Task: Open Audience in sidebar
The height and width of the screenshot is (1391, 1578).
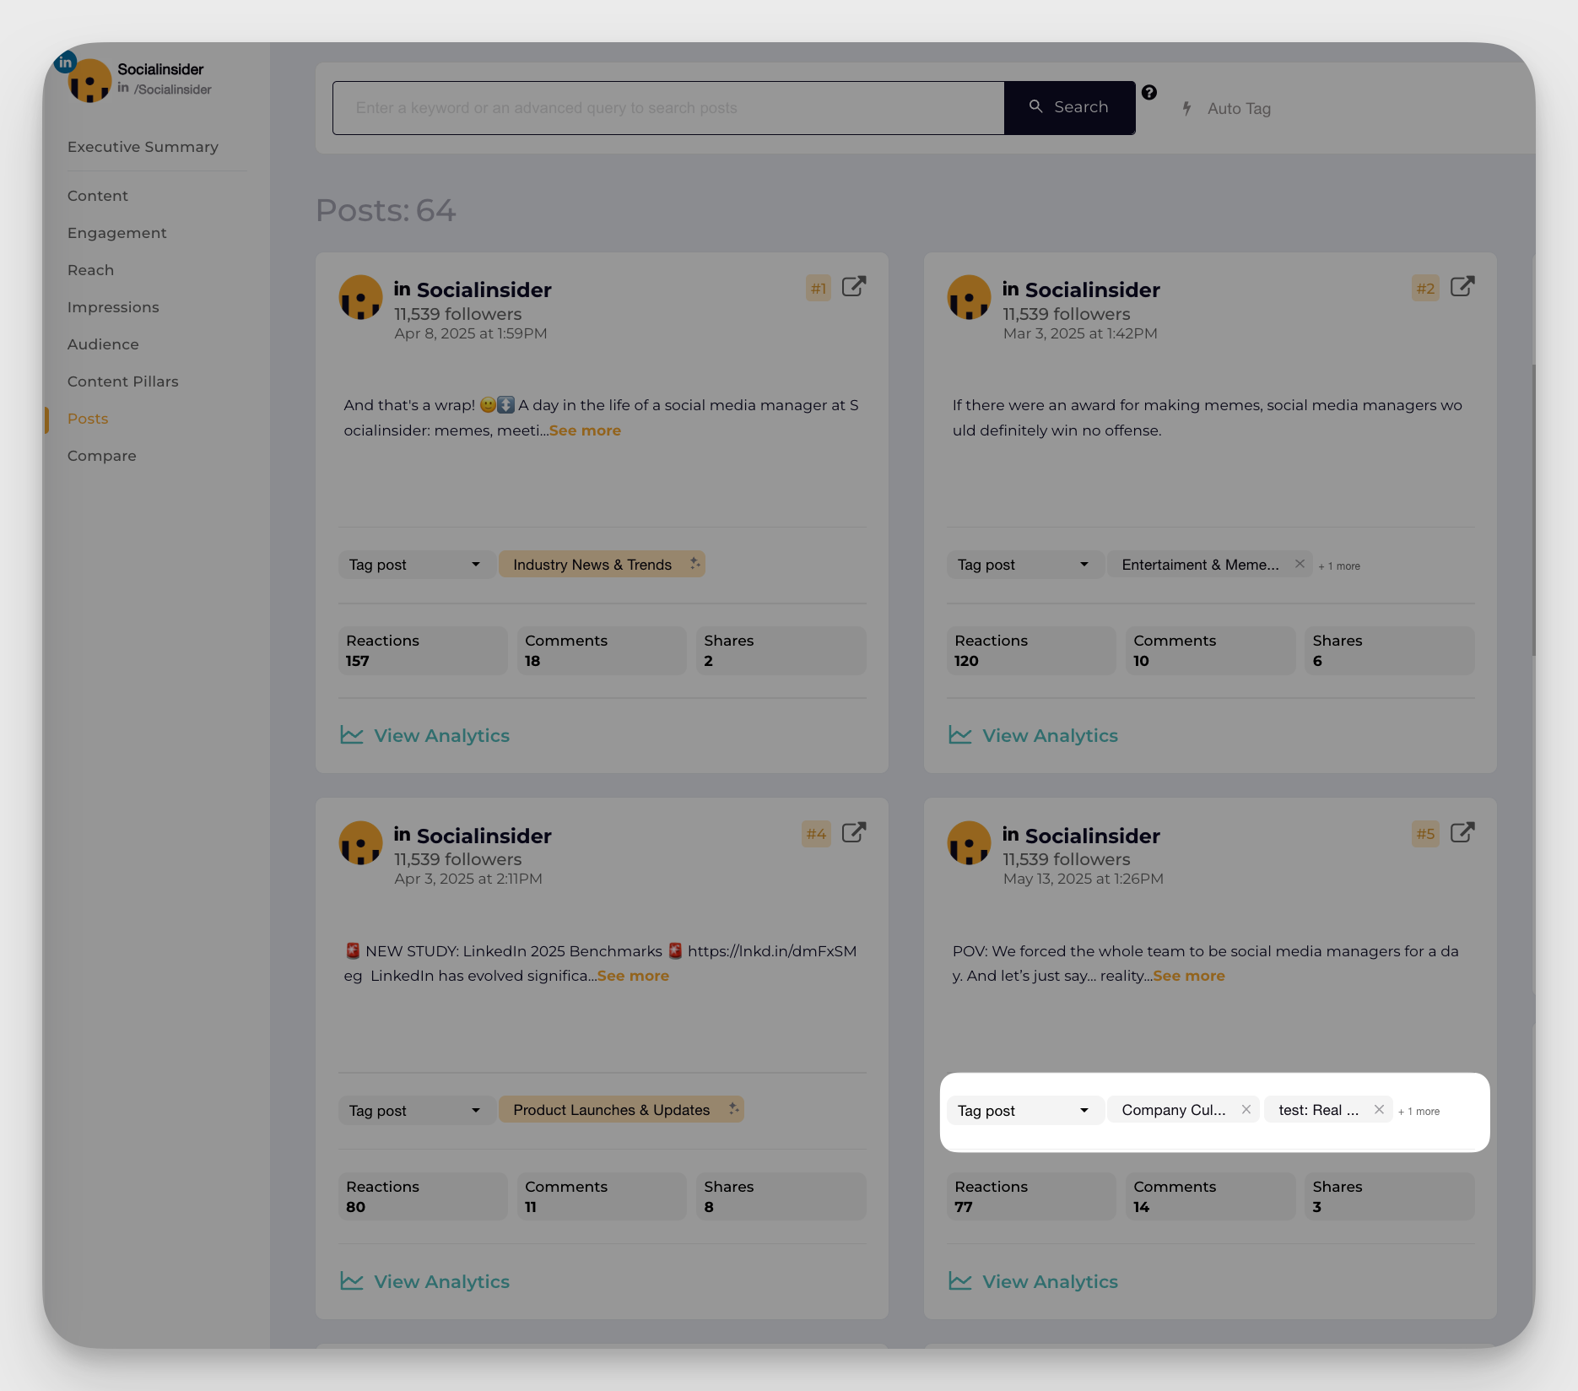Action: click(x=103, y=344)
